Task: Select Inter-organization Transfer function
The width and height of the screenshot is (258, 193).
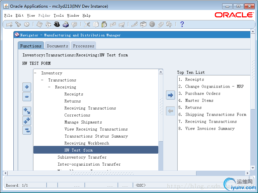Action: point(89,164)
